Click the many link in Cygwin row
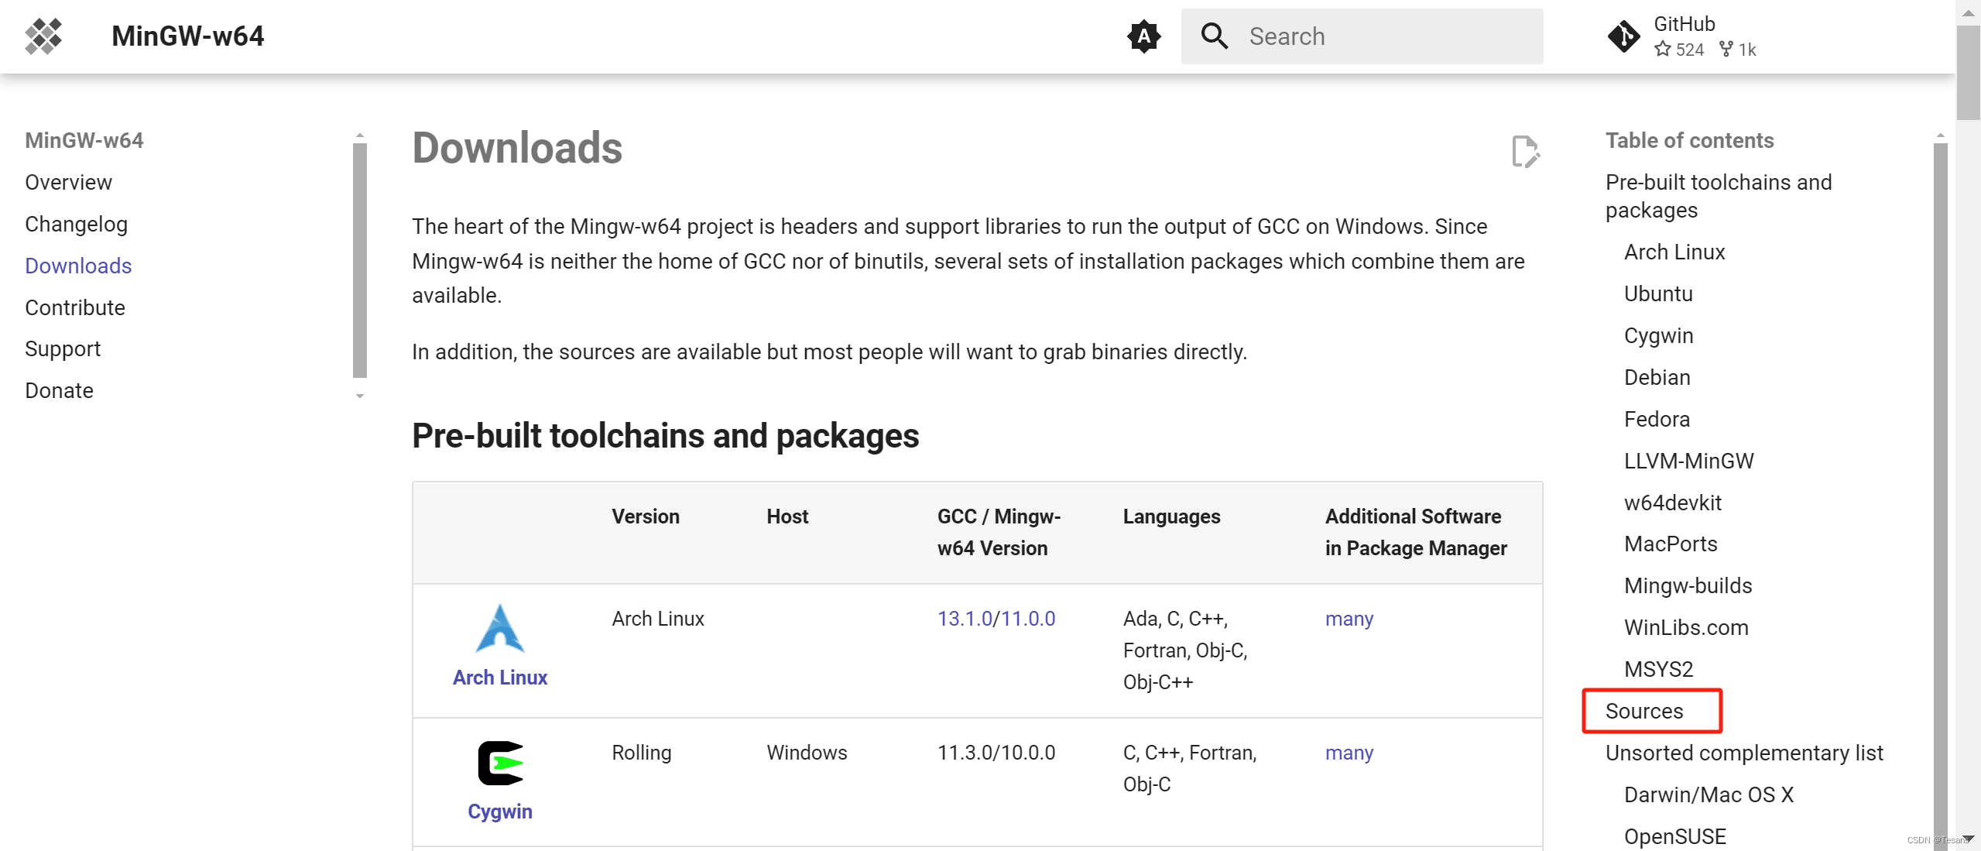Viewport: 1981px width, 851px height. 1349,753
